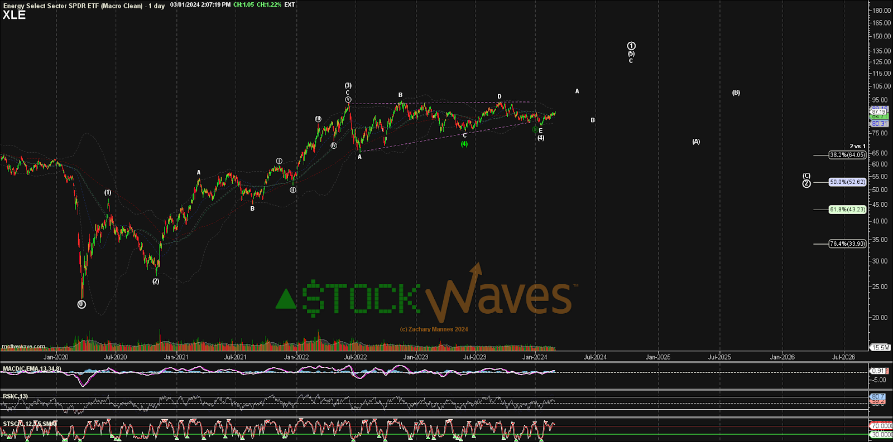Viewport: 893px width, 442px height.
Task: Select the MACD(C,EMA,13,34,8) study label
Action: [32, 369]
